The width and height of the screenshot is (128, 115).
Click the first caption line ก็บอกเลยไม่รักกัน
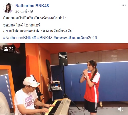35,18
